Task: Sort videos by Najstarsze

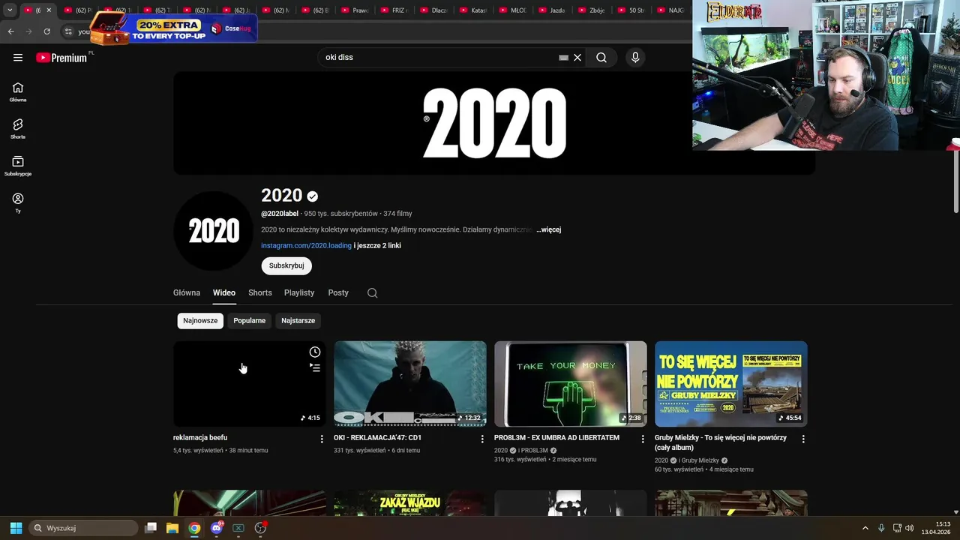Action: (298, 320)
